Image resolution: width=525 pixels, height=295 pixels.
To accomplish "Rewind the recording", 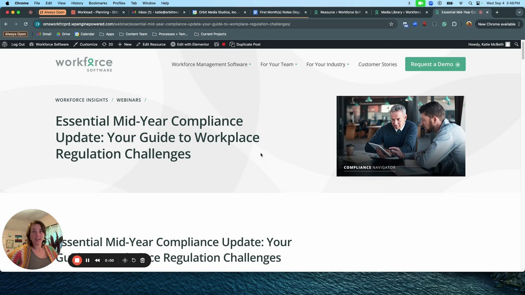I will tap(97, 260).
